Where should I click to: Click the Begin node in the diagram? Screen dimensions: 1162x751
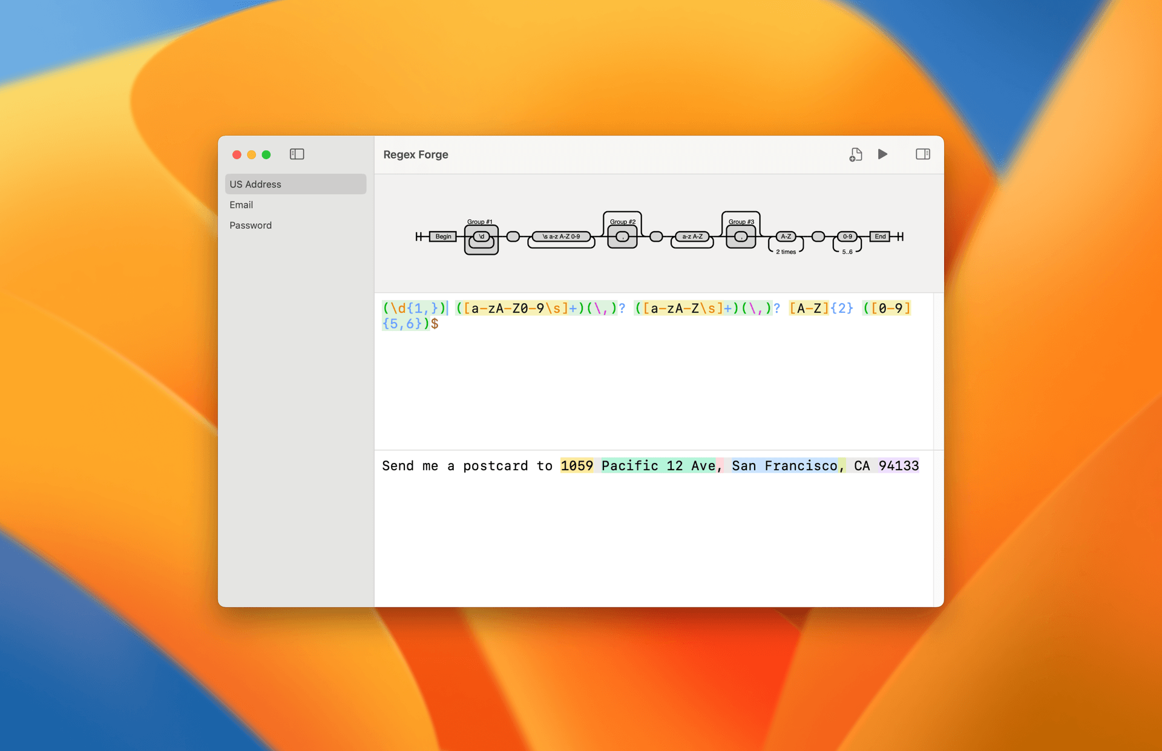[x=442, y=237]
